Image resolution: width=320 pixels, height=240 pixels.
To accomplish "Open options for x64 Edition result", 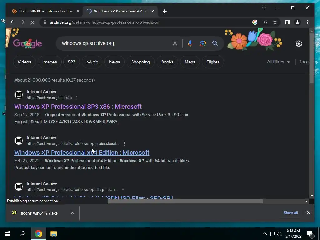I will pyautogui.click(x=124, y=144).
